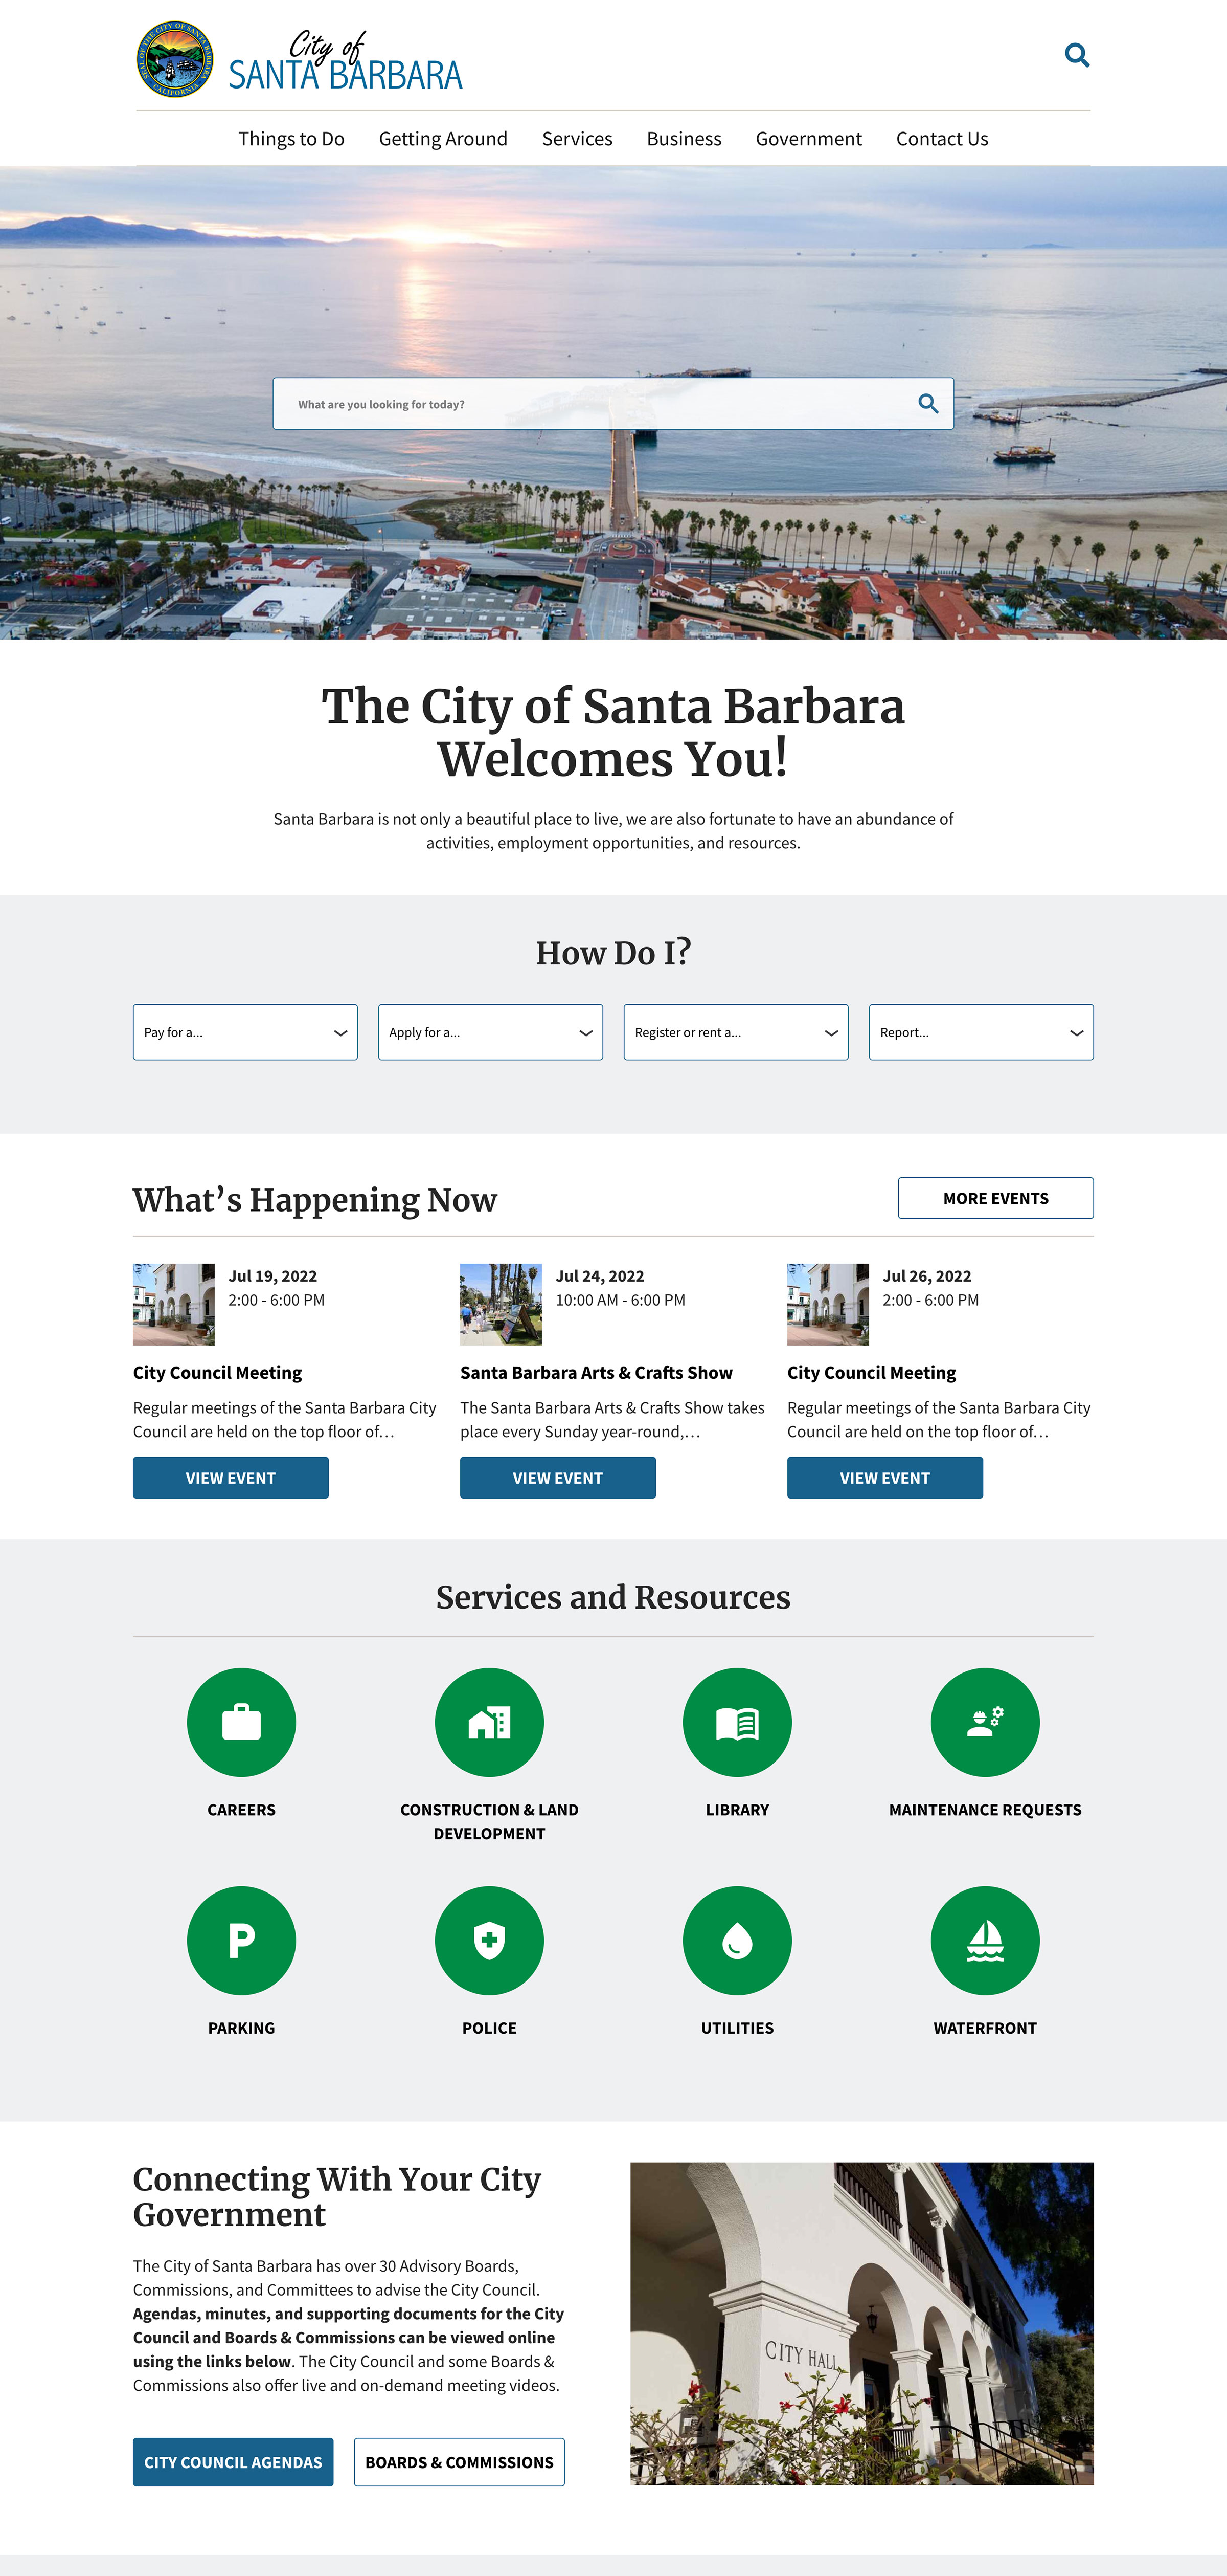The image size is (1227, 2576).
Task: Open the Parking P icon
Action: click(241, 1940)
